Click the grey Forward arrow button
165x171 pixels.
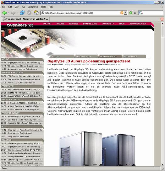coord(13,13)
